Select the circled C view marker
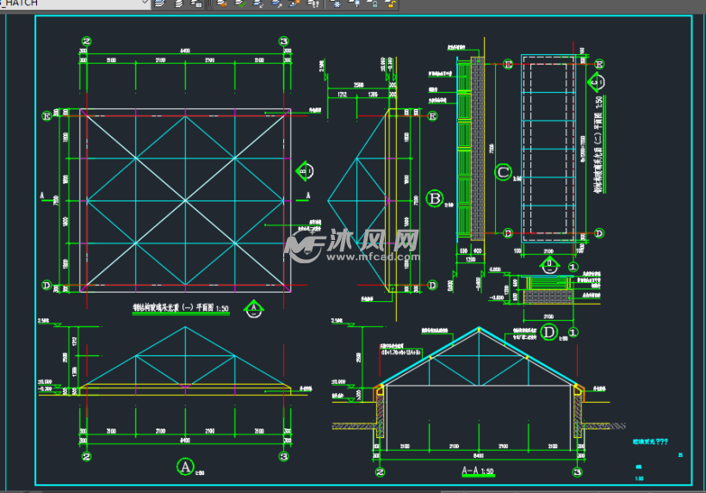The image size is (706, 493). [x=504, y=172]
